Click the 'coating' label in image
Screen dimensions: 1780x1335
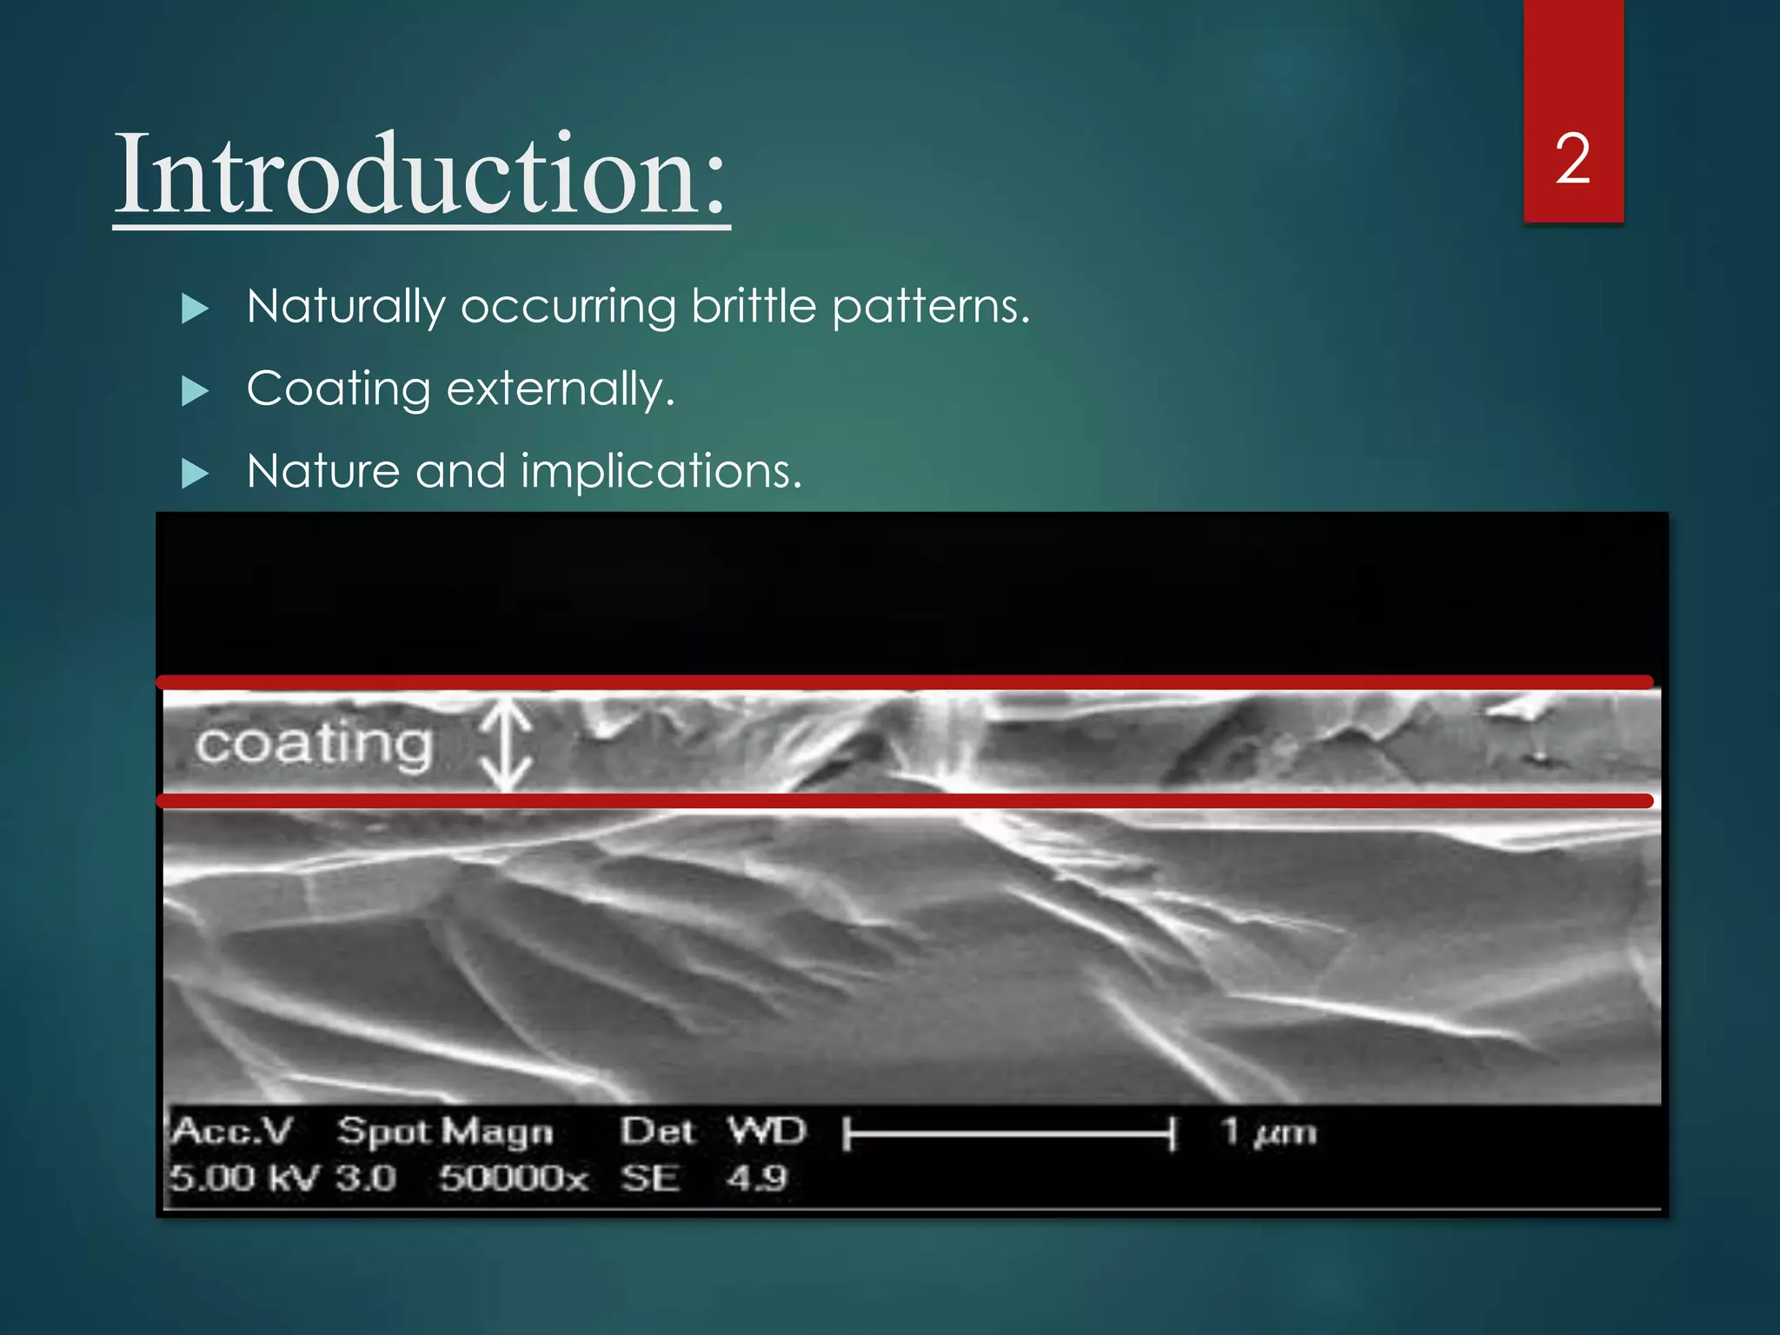314,744
